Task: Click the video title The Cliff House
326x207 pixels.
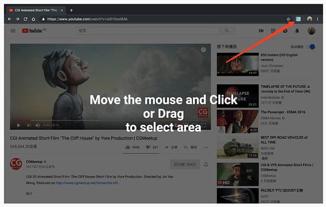Action: point(84,138)
